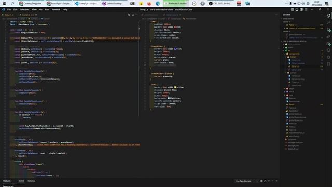Switch to the PROBLEMS panel tab
The width and height of the screenshot is (332, 187).
(x=7, y=181)
